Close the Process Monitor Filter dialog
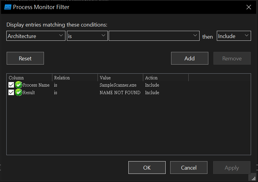258x182 pixels. pyautogui.click(x=249, y=7)
